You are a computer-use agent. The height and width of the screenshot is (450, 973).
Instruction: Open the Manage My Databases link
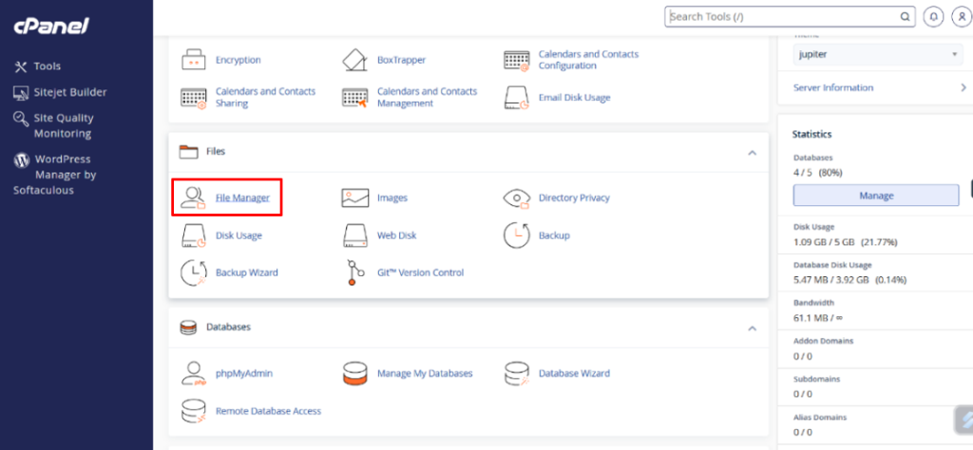tap(424, 373)
